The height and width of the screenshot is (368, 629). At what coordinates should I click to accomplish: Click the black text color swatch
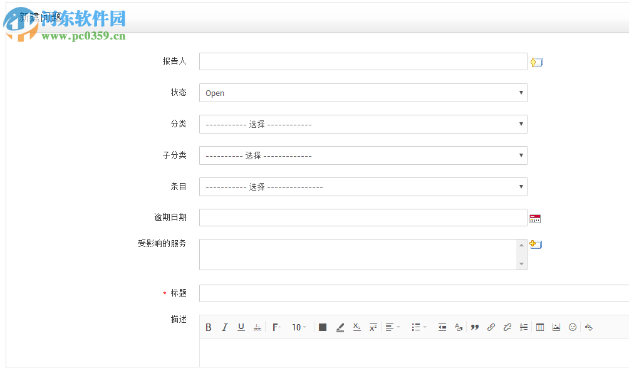point(323,327)
